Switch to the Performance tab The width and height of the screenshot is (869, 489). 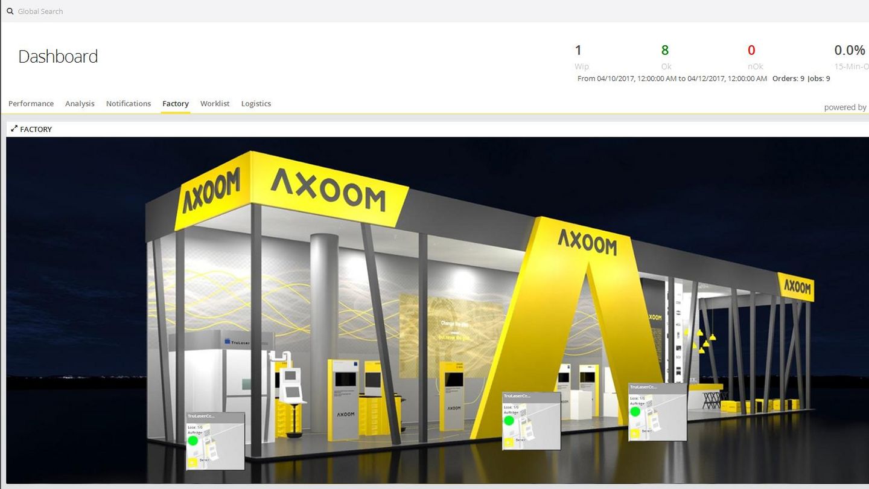tap(31, 103)
